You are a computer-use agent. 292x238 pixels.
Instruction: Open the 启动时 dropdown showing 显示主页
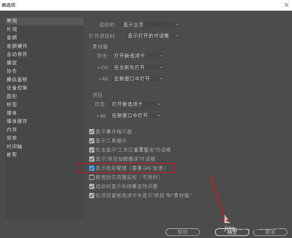(151, 24)
